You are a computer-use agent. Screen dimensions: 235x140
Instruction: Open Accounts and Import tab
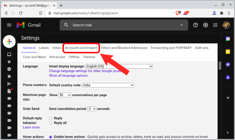tap(81, 48)
